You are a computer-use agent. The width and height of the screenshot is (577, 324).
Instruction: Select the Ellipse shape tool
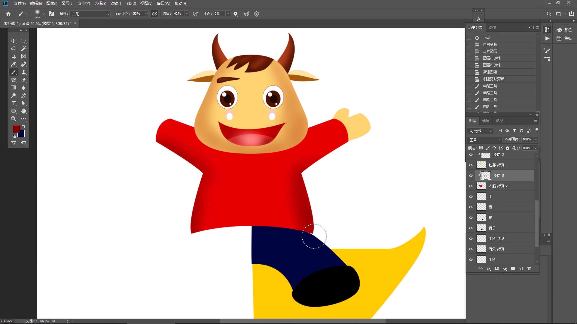coord(14,111)
